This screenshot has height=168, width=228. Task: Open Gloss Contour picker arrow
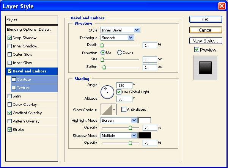point(114,110)
